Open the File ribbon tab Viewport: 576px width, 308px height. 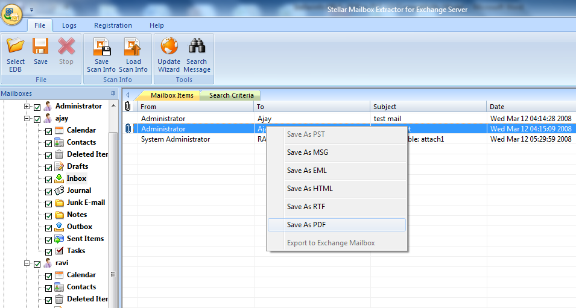(x=40, y=25)
